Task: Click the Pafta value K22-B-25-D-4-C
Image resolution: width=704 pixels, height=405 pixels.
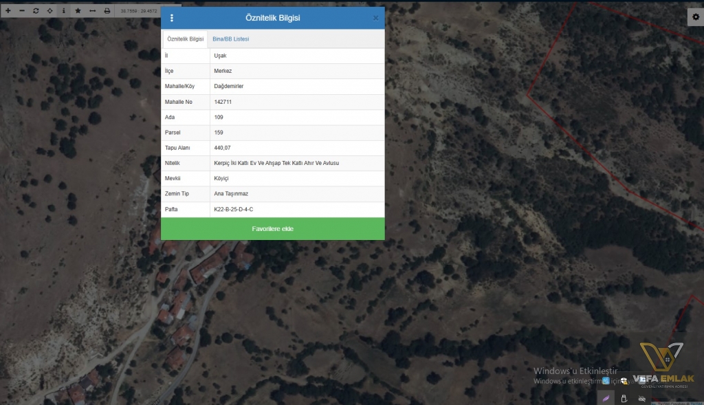Action: coord(234,209)
